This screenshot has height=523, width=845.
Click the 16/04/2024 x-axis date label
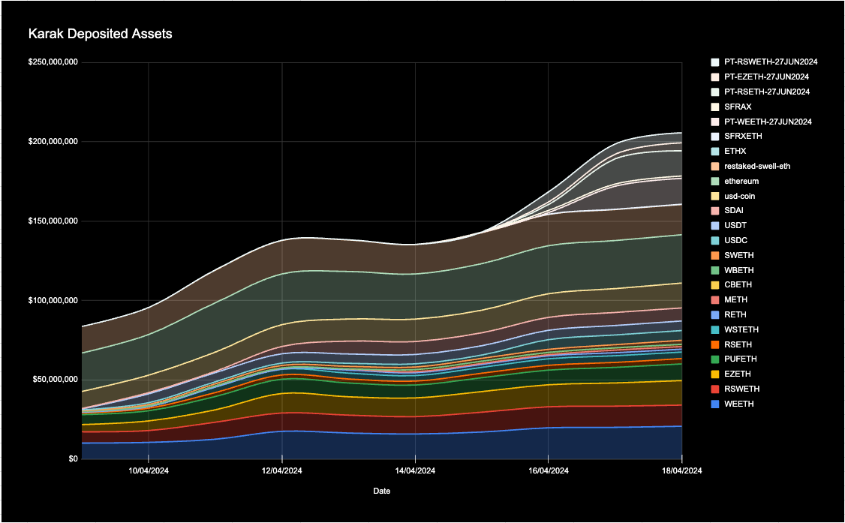tap(548, 471)
